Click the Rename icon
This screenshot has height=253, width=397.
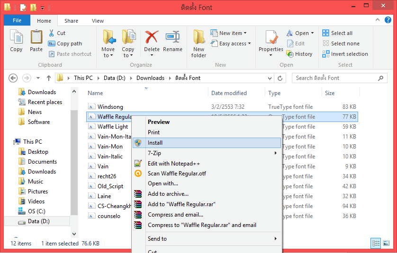click(172, 37)
